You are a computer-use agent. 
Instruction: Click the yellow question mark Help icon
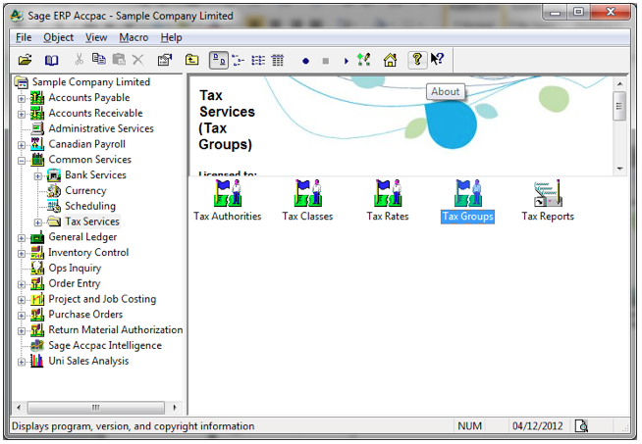coord(417,60)
